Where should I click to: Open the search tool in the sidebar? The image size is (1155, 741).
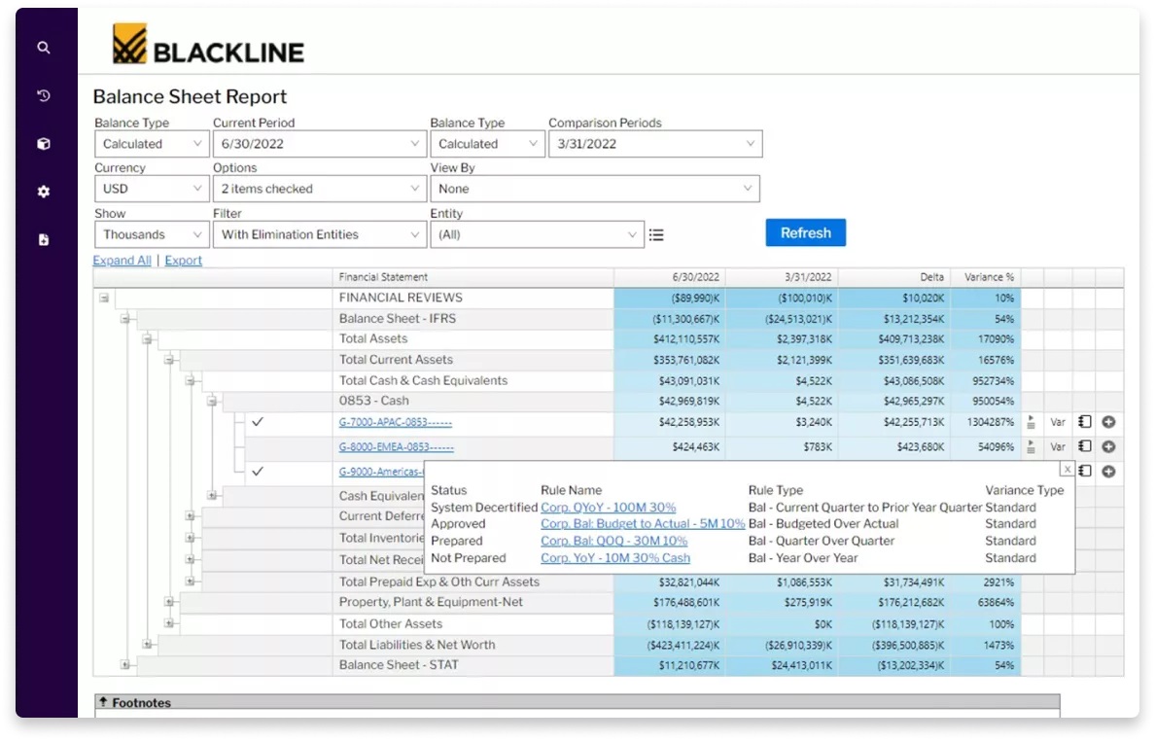43,47
